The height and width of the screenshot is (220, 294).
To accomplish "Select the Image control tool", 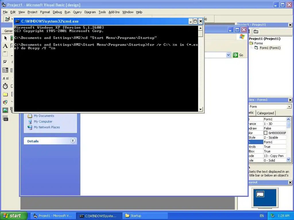I will click(5, 110).
